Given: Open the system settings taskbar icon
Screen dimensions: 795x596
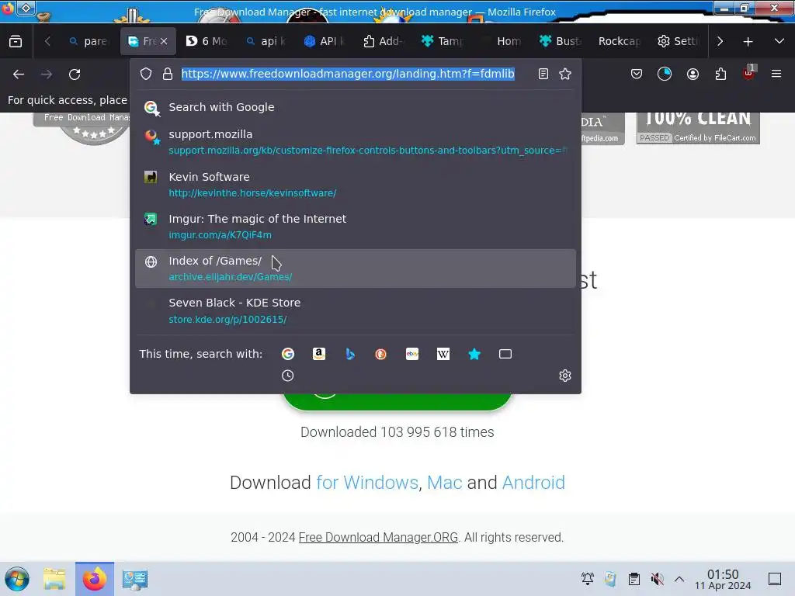Looking at the screenshot, I should pyautogui.click(x=134, y=579).
